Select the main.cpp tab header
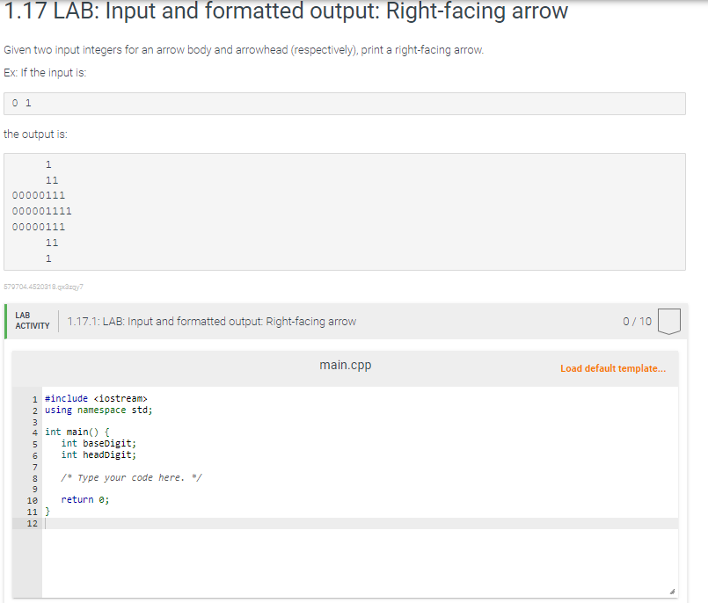 coord(346,365)
